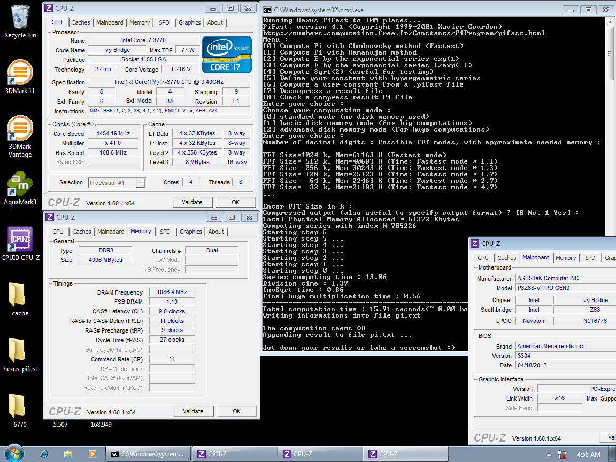Image resolution: width=616 pixels, height=462 pixels.
Task: Launch 3DMark 11 desktop shortcut
Action: coord(20,76)
